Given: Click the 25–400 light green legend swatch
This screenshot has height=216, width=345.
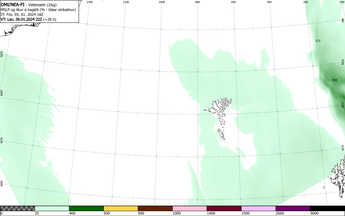Looking at the screenshot, I should [52, 208].
